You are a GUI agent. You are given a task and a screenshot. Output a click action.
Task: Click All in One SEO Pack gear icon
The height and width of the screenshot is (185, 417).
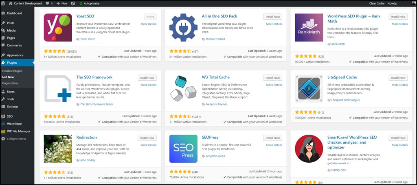click(x=184, y=28)
